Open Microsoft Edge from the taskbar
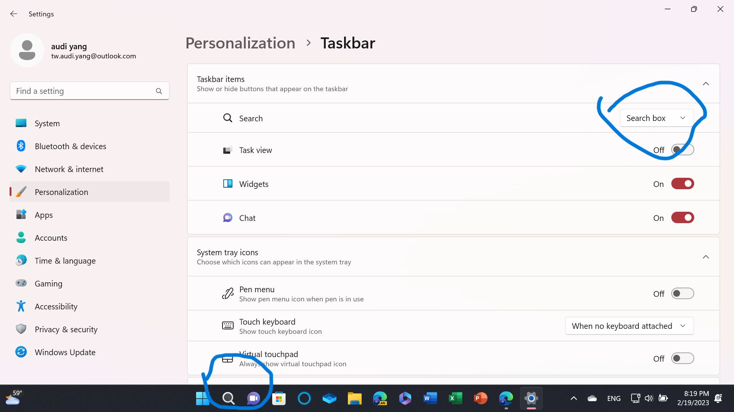This screenshot has height=412, width=734. point(506,398)
